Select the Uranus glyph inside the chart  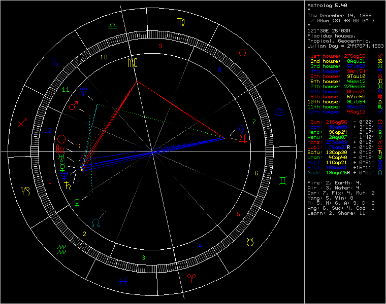click(61, 157)
